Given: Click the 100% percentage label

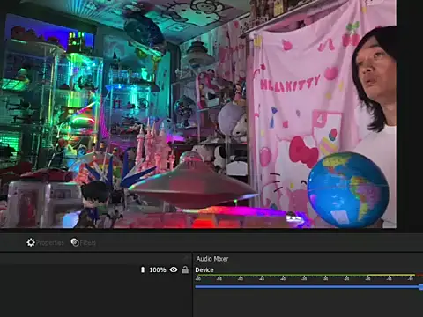Looking at the screenshot, I should click(x=158, y=269).
